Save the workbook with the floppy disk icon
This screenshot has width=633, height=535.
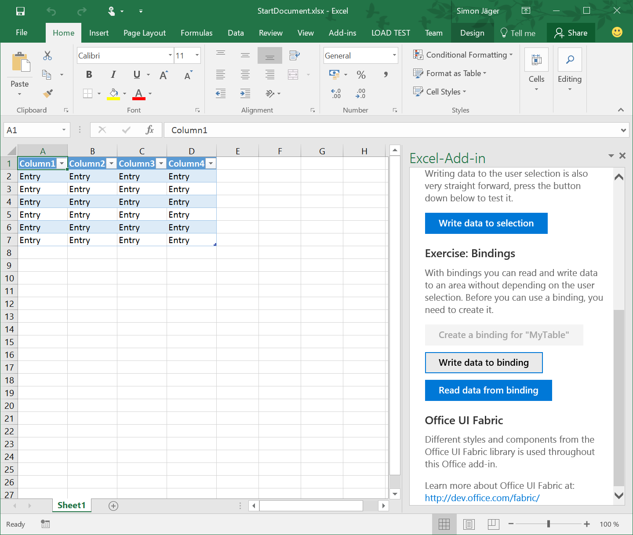(20, 11)
